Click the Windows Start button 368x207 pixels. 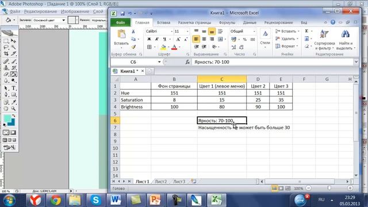(x=9, y=201)
